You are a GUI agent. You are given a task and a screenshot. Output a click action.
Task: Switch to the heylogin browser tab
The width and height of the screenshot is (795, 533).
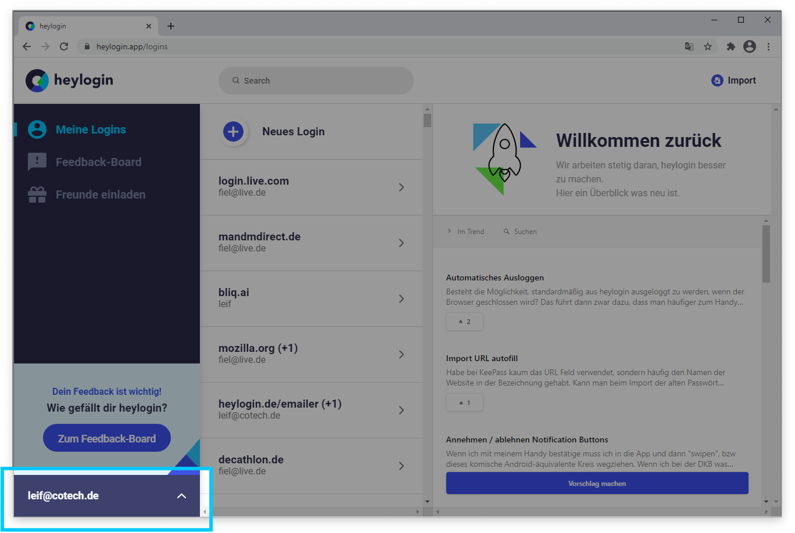click(x=87, y=26)
